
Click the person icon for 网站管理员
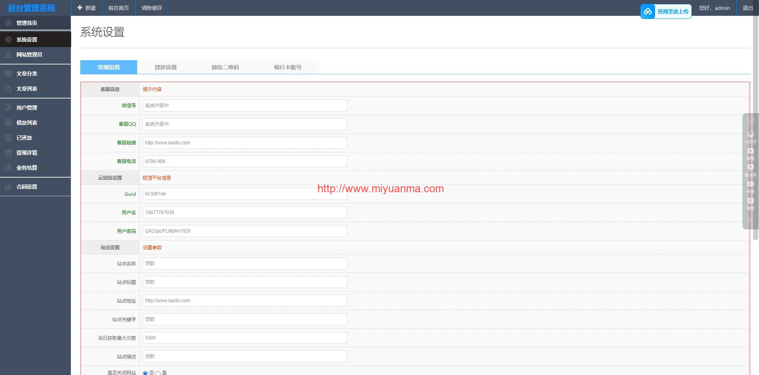click(8, 55)
